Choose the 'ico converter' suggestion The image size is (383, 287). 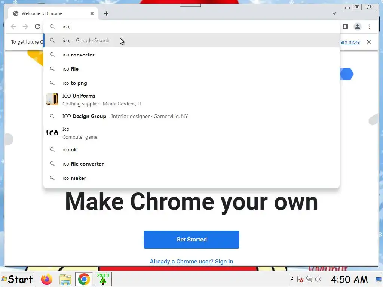pyautogui.click(x=191, y=55)
